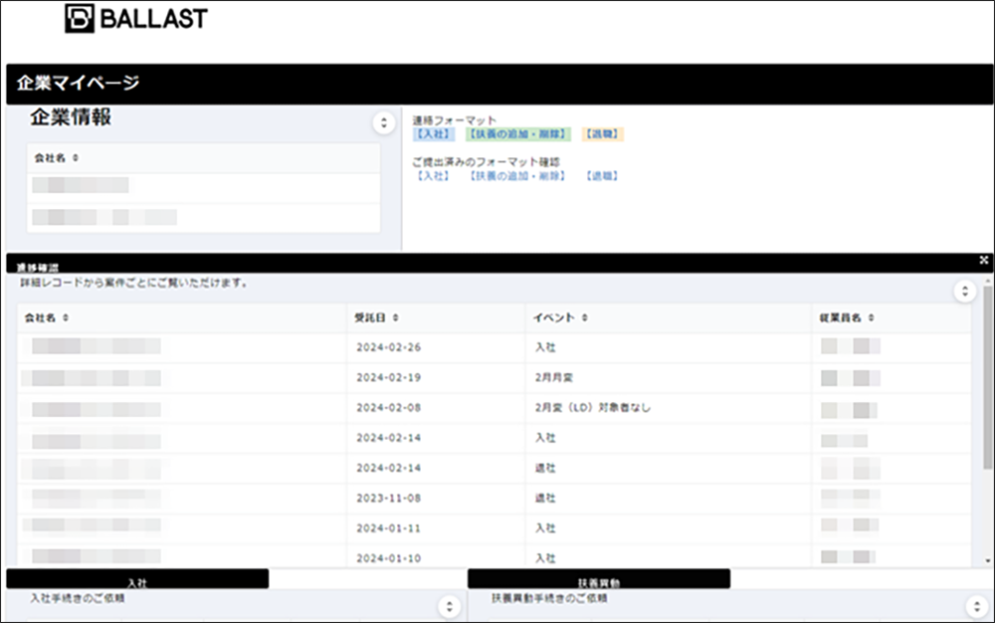Click 退社 event in 2023-11-08 row
995x623 pixels.
[669, 498]
